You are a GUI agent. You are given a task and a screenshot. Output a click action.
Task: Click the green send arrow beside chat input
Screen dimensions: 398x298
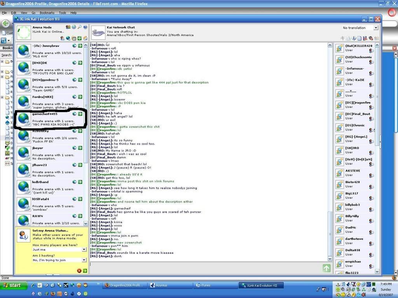[x=326, y=268]
